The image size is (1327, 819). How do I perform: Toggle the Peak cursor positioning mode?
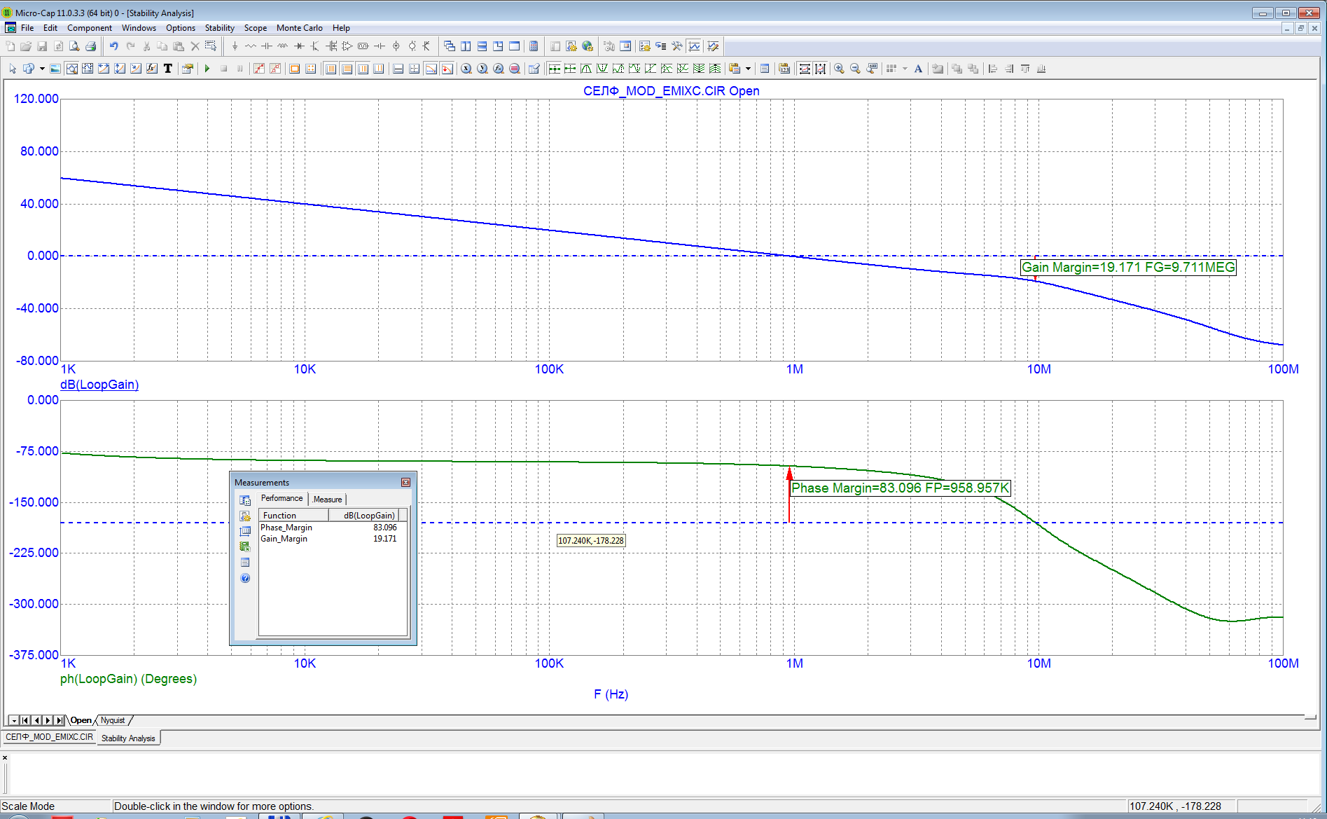pos(587,69)
